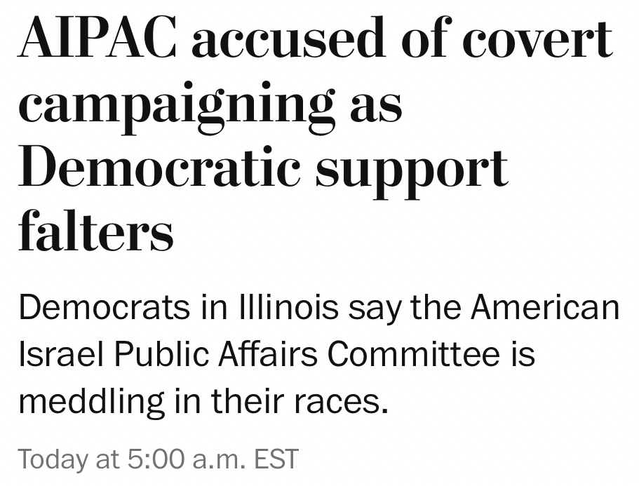Click the '5:00 a.m.' time in the timestamp

click(x=187, y=459)
